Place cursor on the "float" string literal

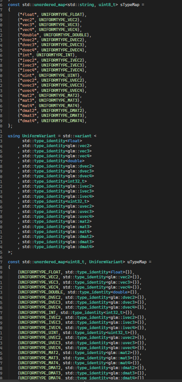[x=28, y=15]
